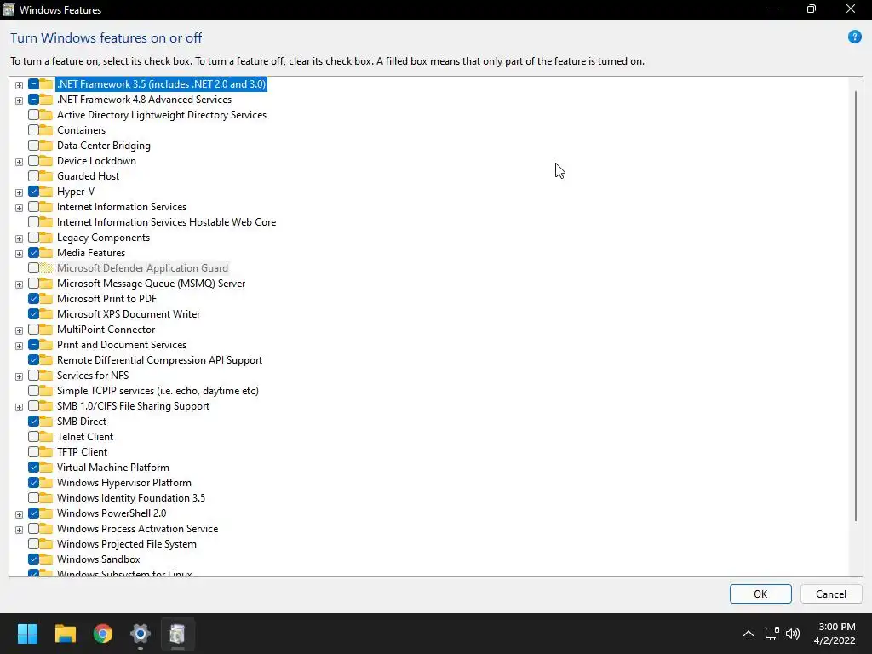Screen dimensions: 872x654
Task: Click the SMB Direct folder icon
Action: 46,422
